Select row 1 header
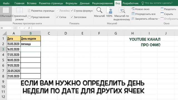Image resolution: width=178 pixels, height=100 pixels. pos(3,39)
